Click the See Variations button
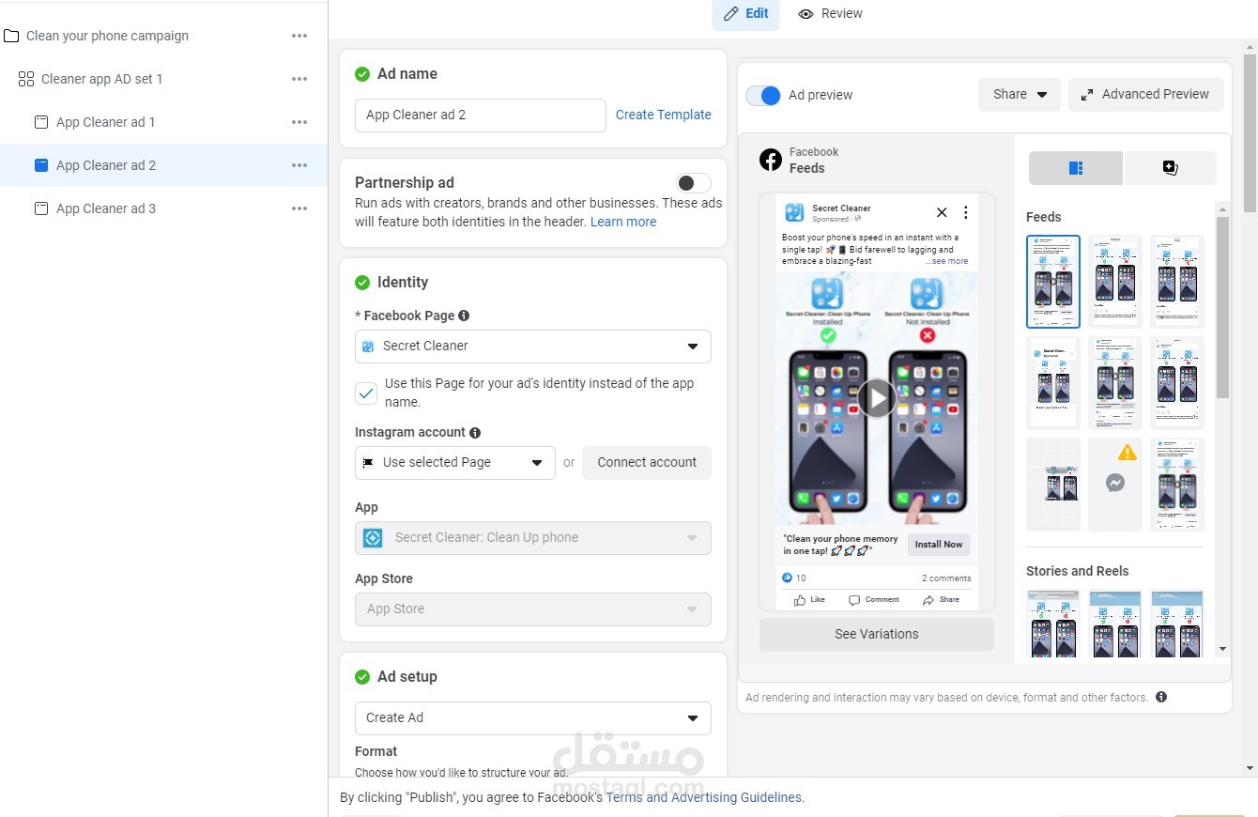Viewport: 1258px width, 817px height. point(876,634)
